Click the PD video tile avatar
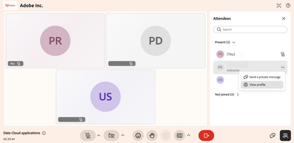Screen dimensions: 294x143 tap(156, 41)
